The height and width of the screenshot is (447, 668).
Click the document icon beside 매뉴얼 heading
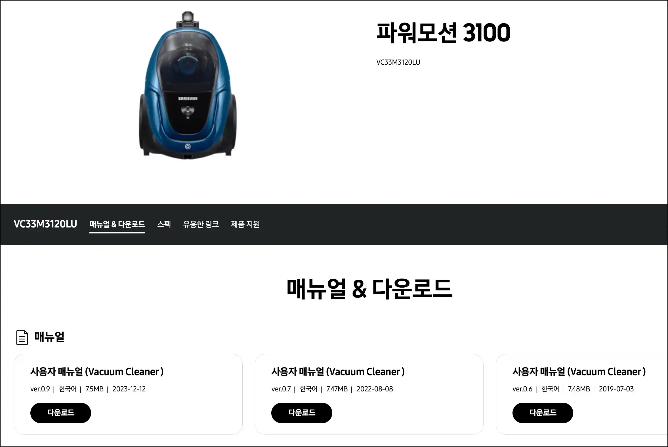[x=22, y=337]
